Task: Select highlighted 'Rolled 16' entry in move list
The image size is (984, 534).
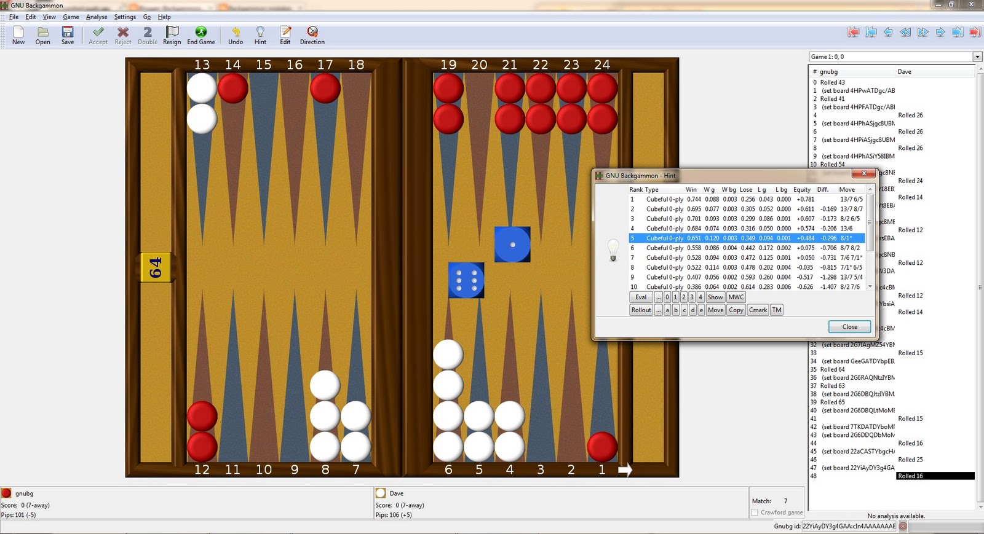Action: pos(935,476)
